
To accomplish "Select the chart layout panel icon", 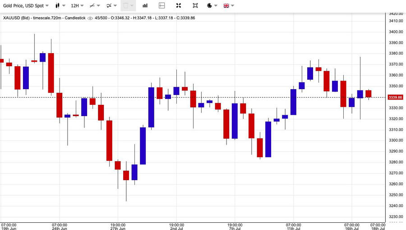I will pyautogui.click(x=162, y=5).
